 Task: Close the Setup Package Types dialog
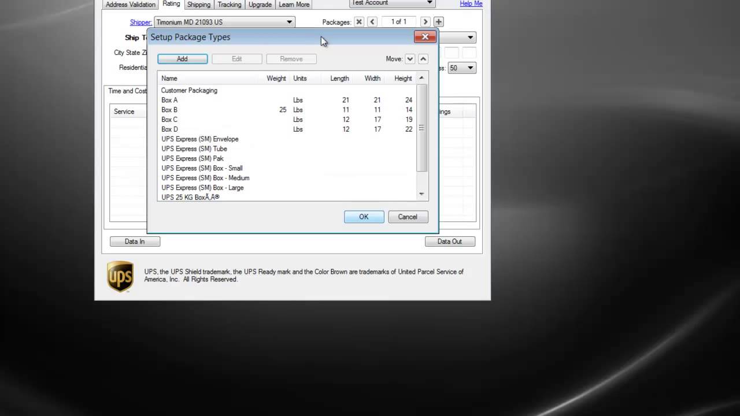[x=425, y=37]
